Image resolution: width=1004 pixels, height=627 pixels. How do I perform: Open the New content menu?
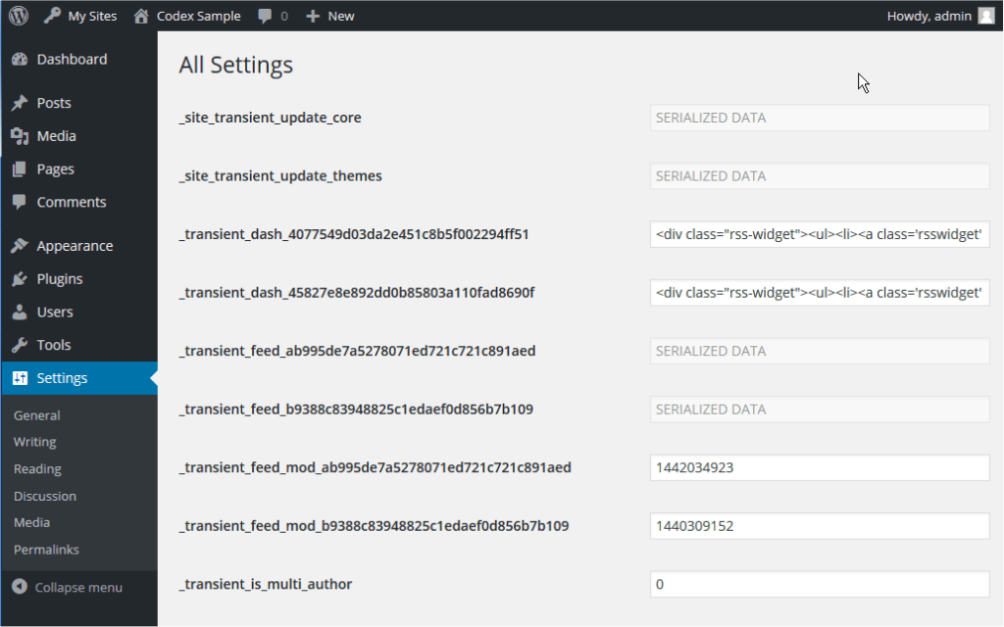pyautogui.click(x=330, y=16)
